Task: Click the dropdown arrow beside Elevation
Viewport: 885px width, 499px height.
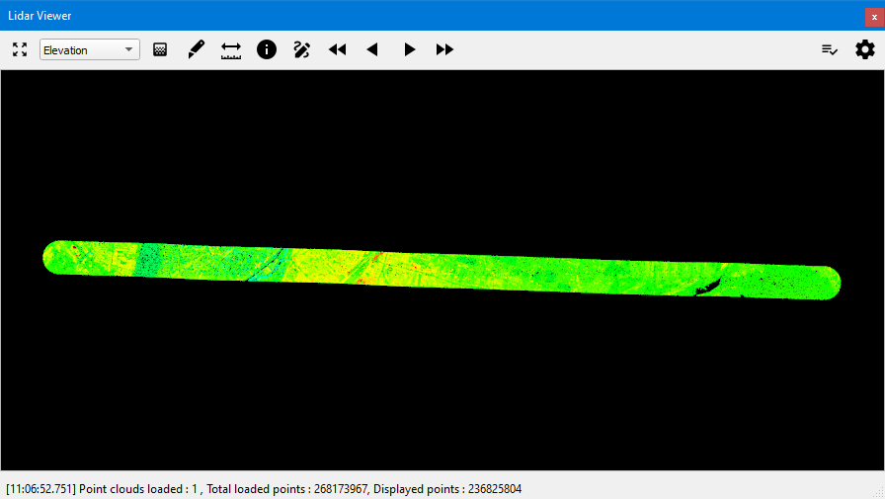Action: pyautogui.click(x=128, y=50)
